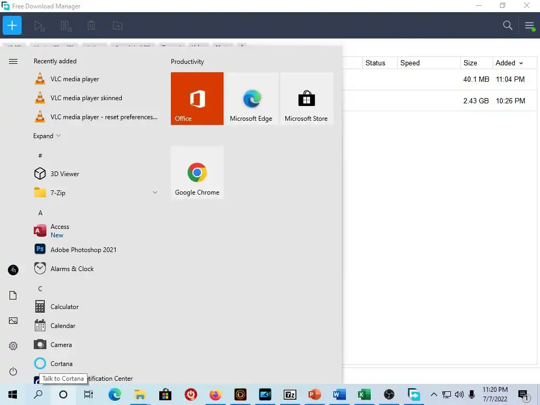This screenshot has width=540, height=405.
Task: Open File Explorer from taskbar
Action: tap(140, 394)
